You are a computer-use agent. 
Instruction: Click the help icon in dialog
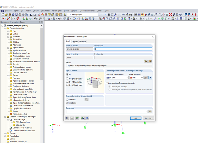(67, 118)
